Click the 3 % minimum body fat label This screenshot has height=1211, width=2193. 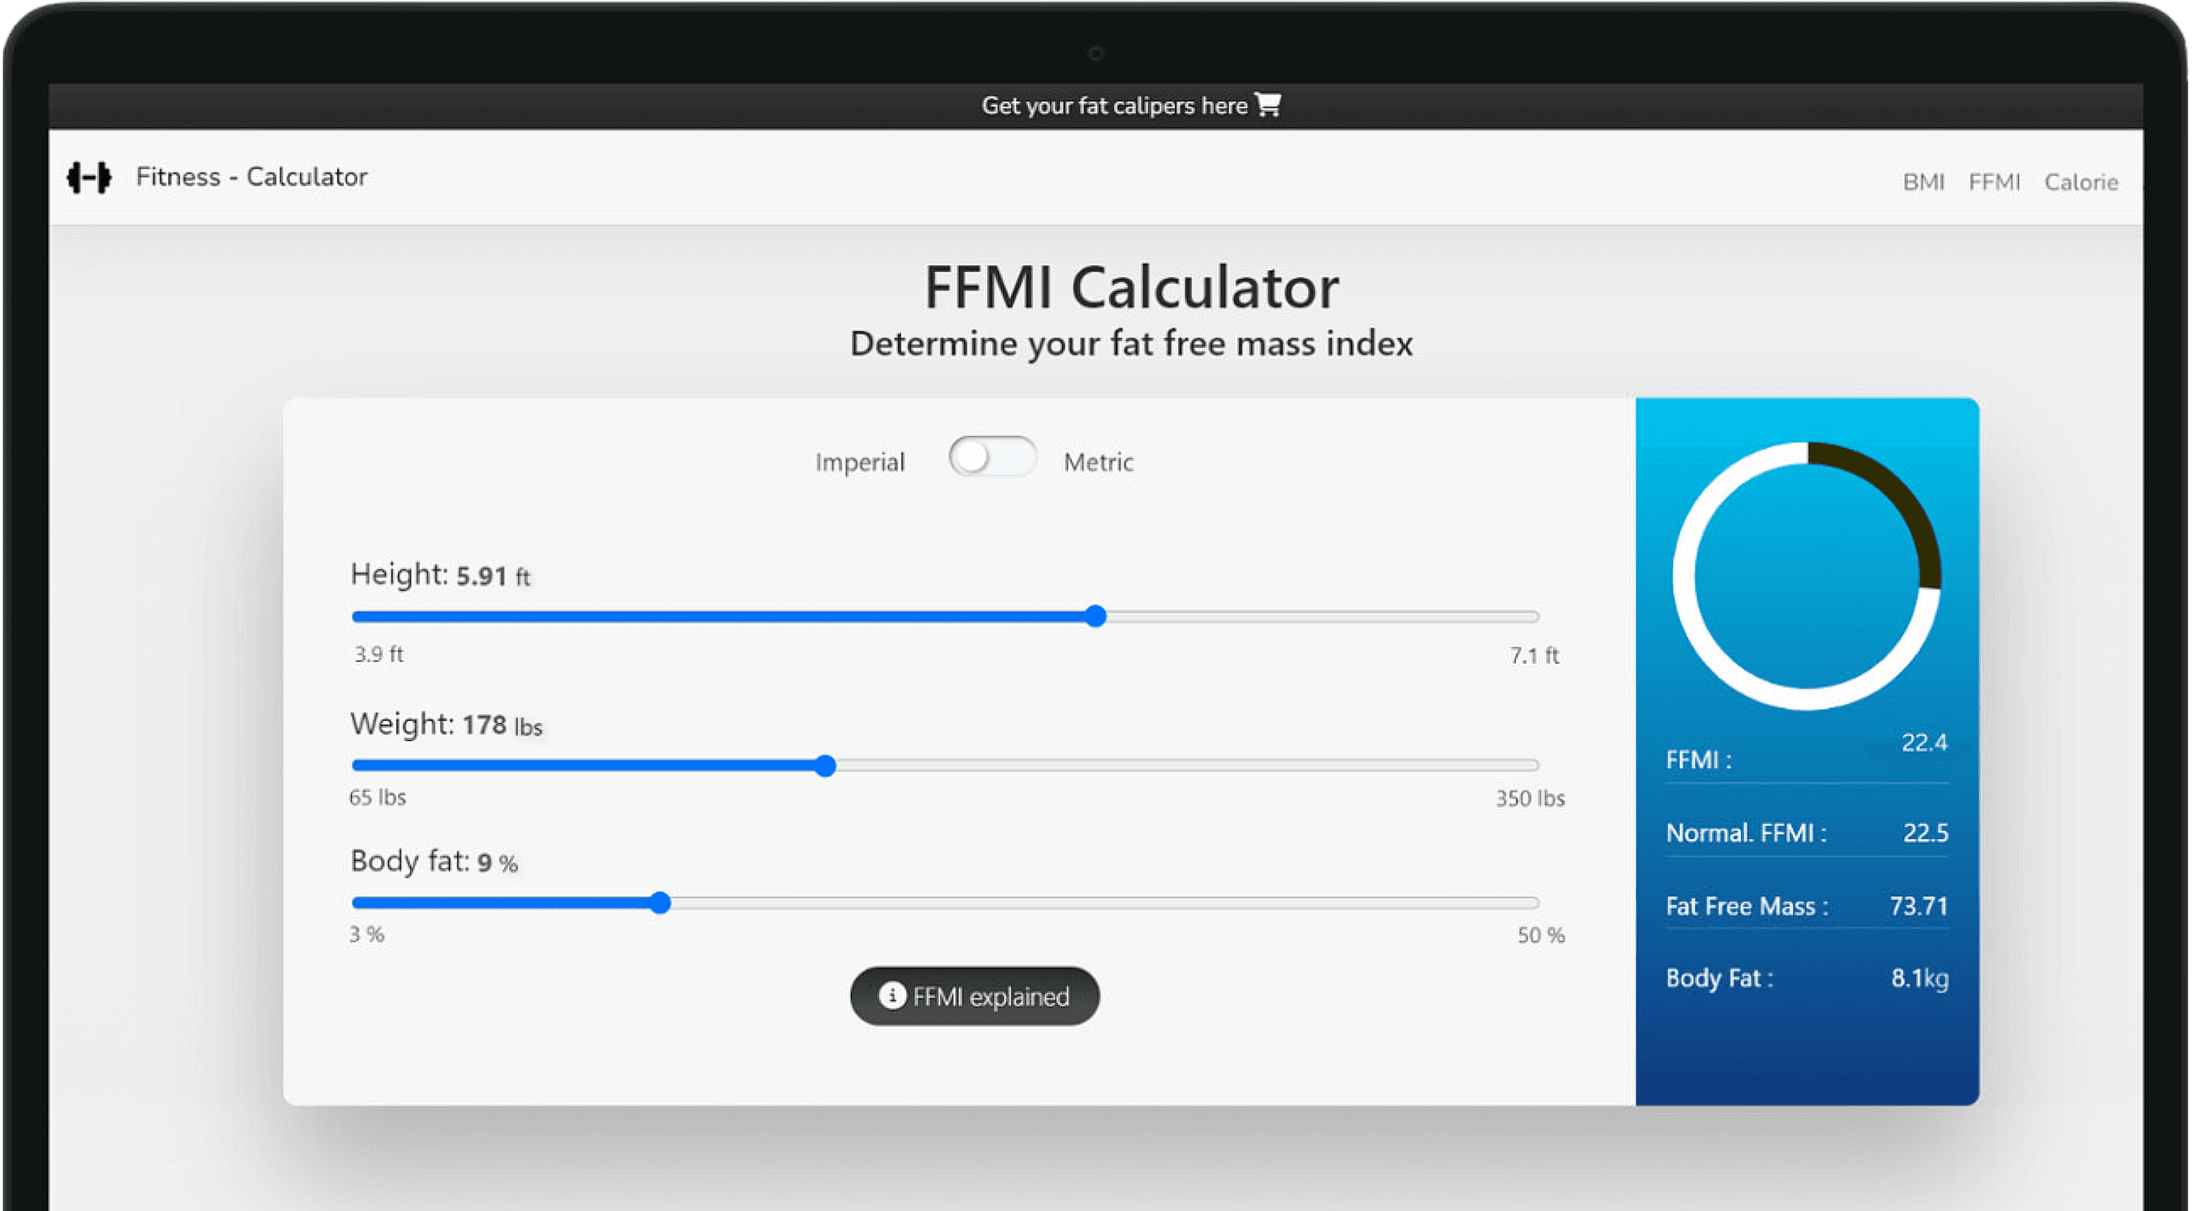click(367, 935)
